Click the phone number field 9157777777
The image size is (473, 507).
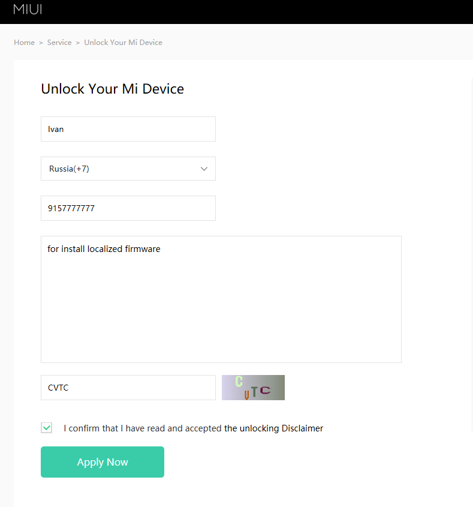128,208
